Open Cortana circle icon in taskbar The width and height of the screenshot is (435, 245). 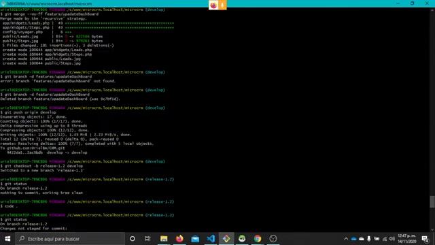pos(133,239)
